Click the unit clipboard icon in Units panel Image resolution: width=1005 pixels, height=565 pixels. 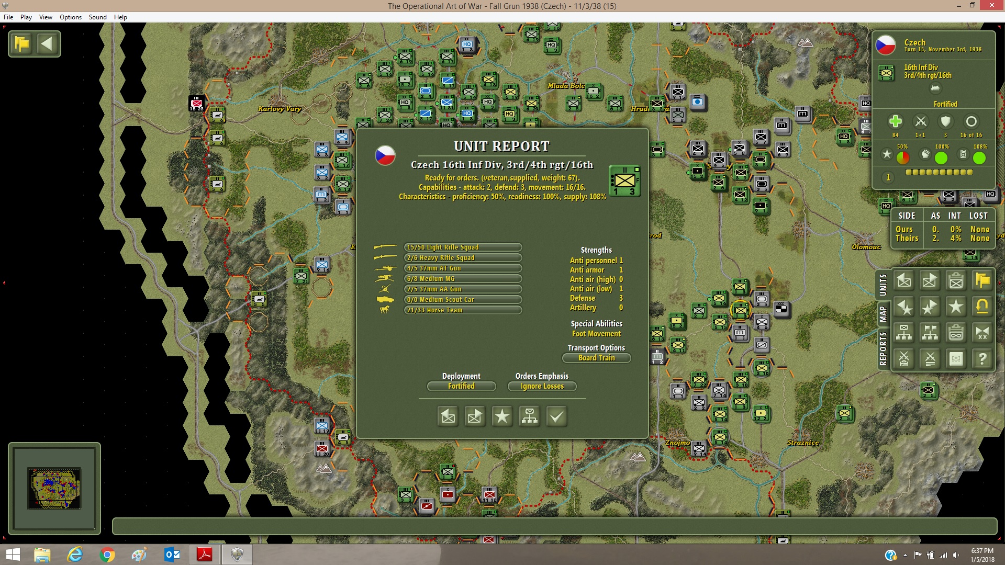coord(956,281)
